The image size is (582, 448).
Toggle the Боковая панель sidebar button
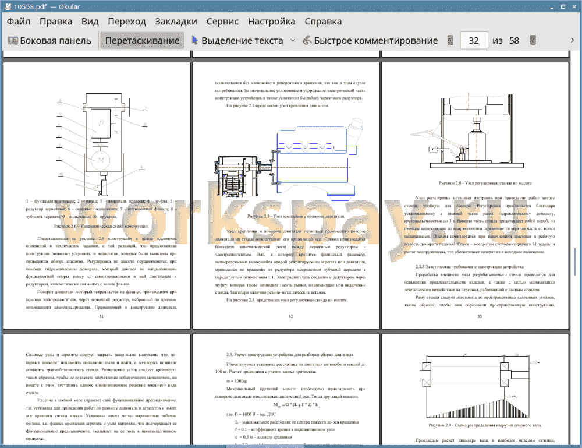(x=49, y=41)
